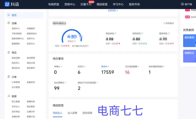196x119 pixels.
Task: Click the 备货中 count 17559
Action: [107, 72]
